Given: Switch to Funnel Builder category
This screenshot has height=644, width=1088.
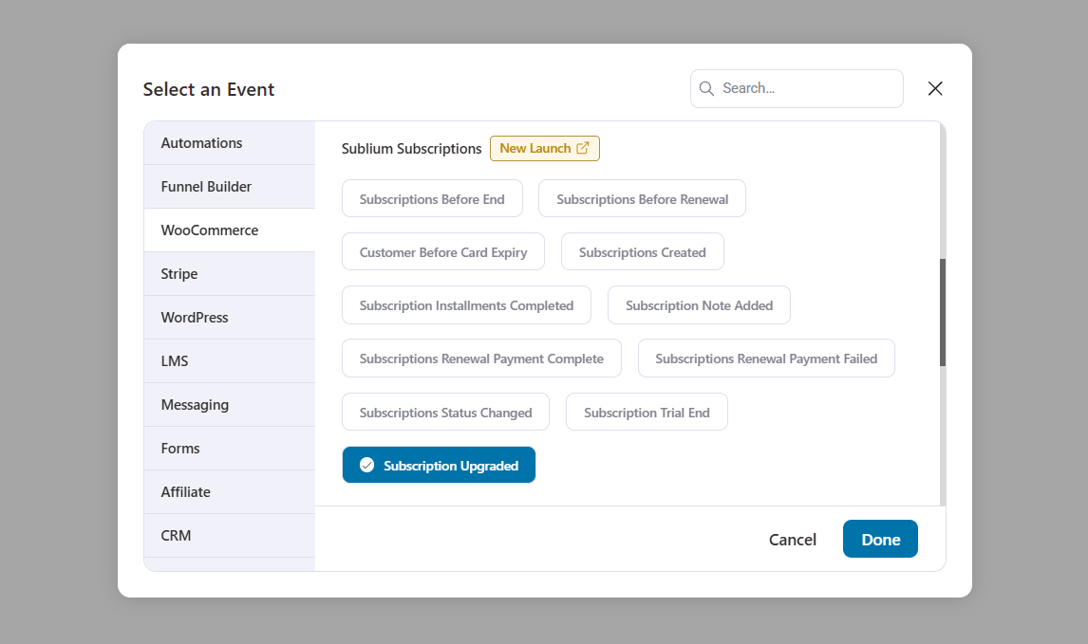Looking at the screenshot, I should (230, 187).
